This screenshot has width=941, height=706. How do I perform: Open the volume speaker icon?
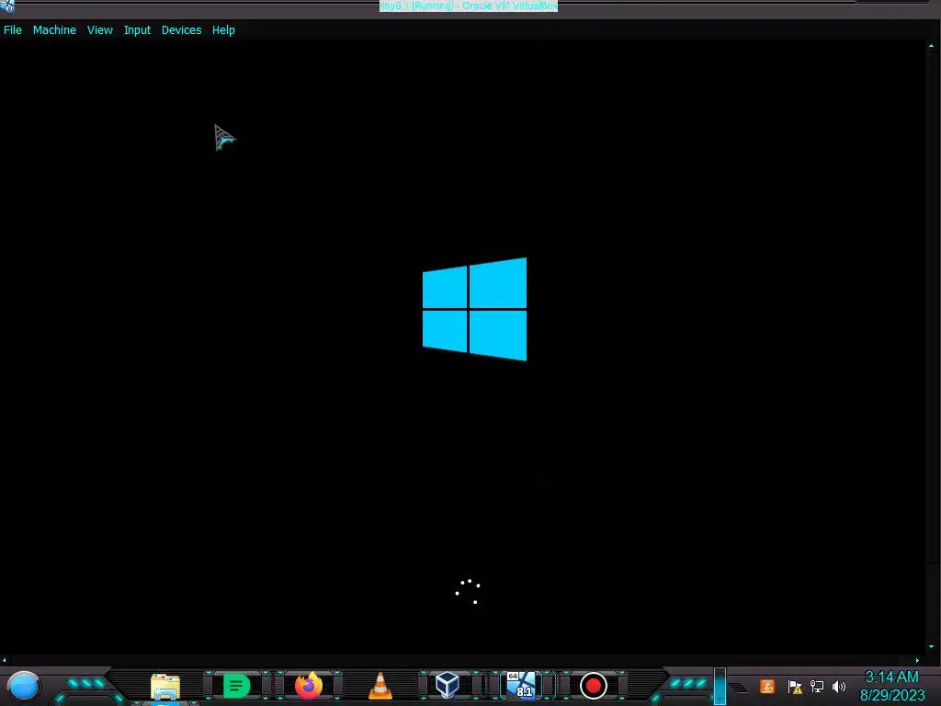839,686
